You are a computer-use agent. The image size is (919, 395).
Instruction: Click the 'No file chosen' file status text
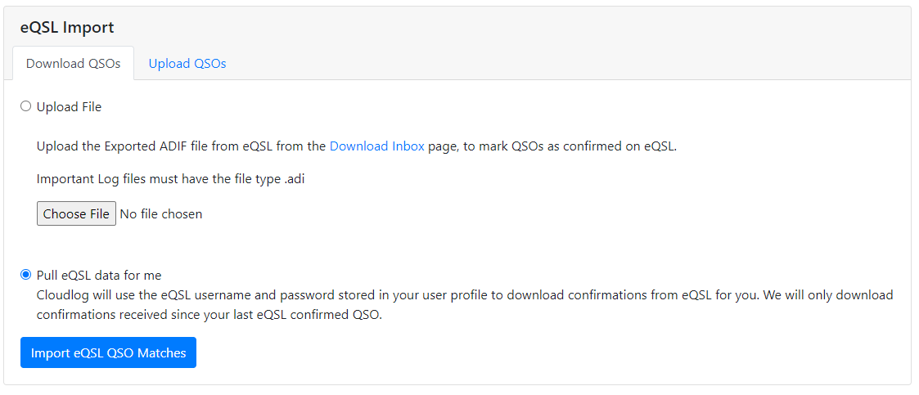161,214
